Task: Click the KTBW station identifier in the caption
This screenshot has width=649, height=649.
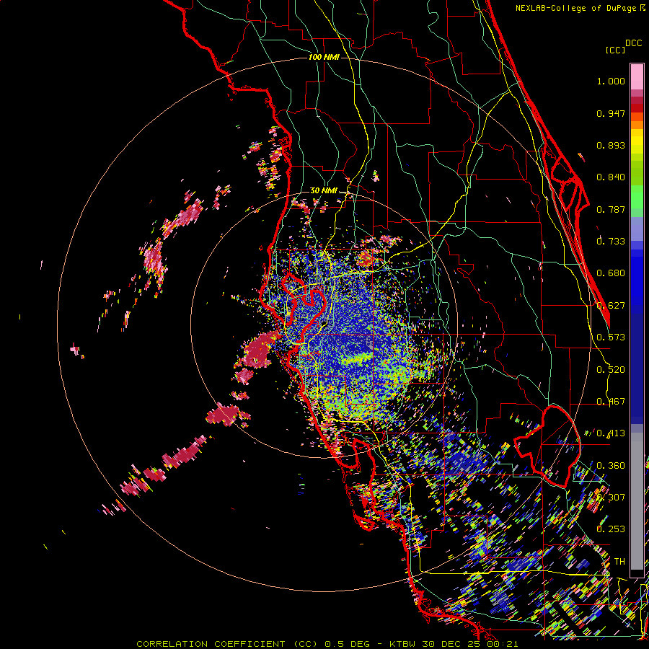Action: 403,644
